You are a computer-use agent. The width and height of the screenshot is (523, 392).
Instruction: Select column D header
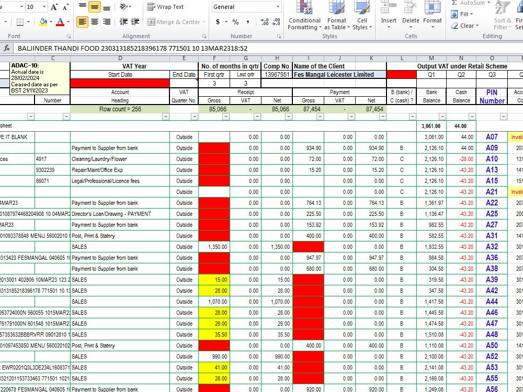120,59
